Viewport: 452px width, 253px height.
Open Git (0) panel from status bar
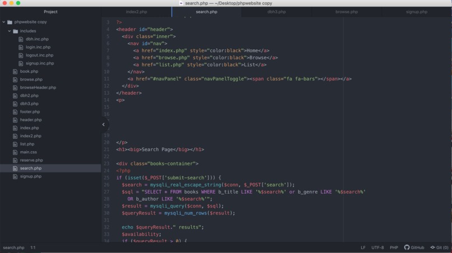coord(440,247)
